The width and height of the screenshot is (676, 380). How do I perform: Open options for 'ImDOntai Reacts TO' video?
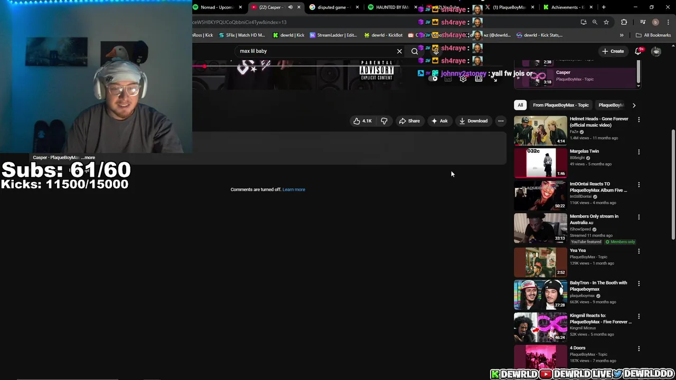tap(639, 185)
